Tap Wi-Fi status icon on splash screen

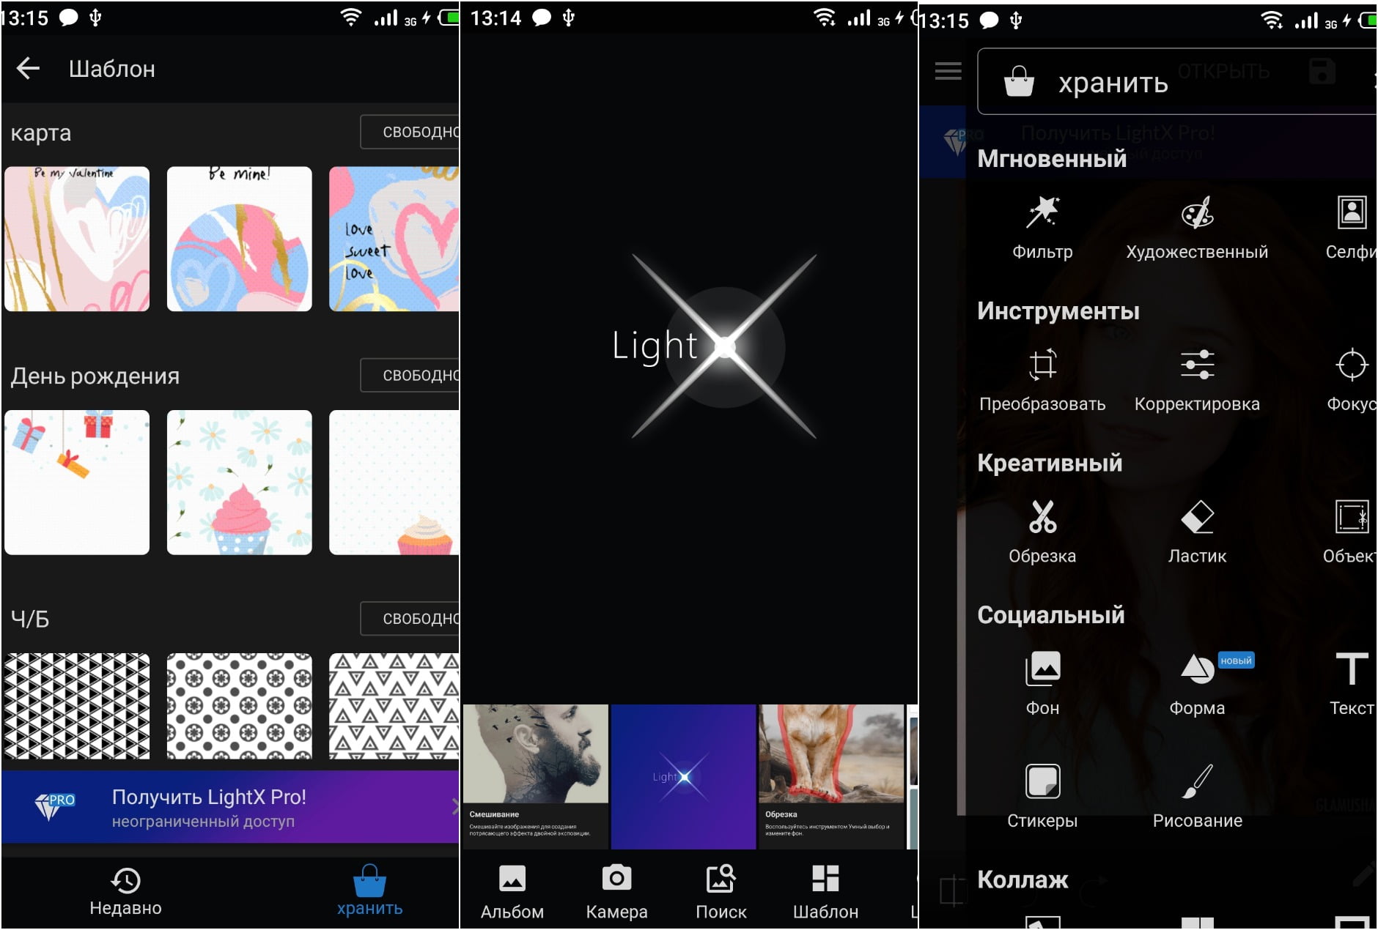(825, 17)
